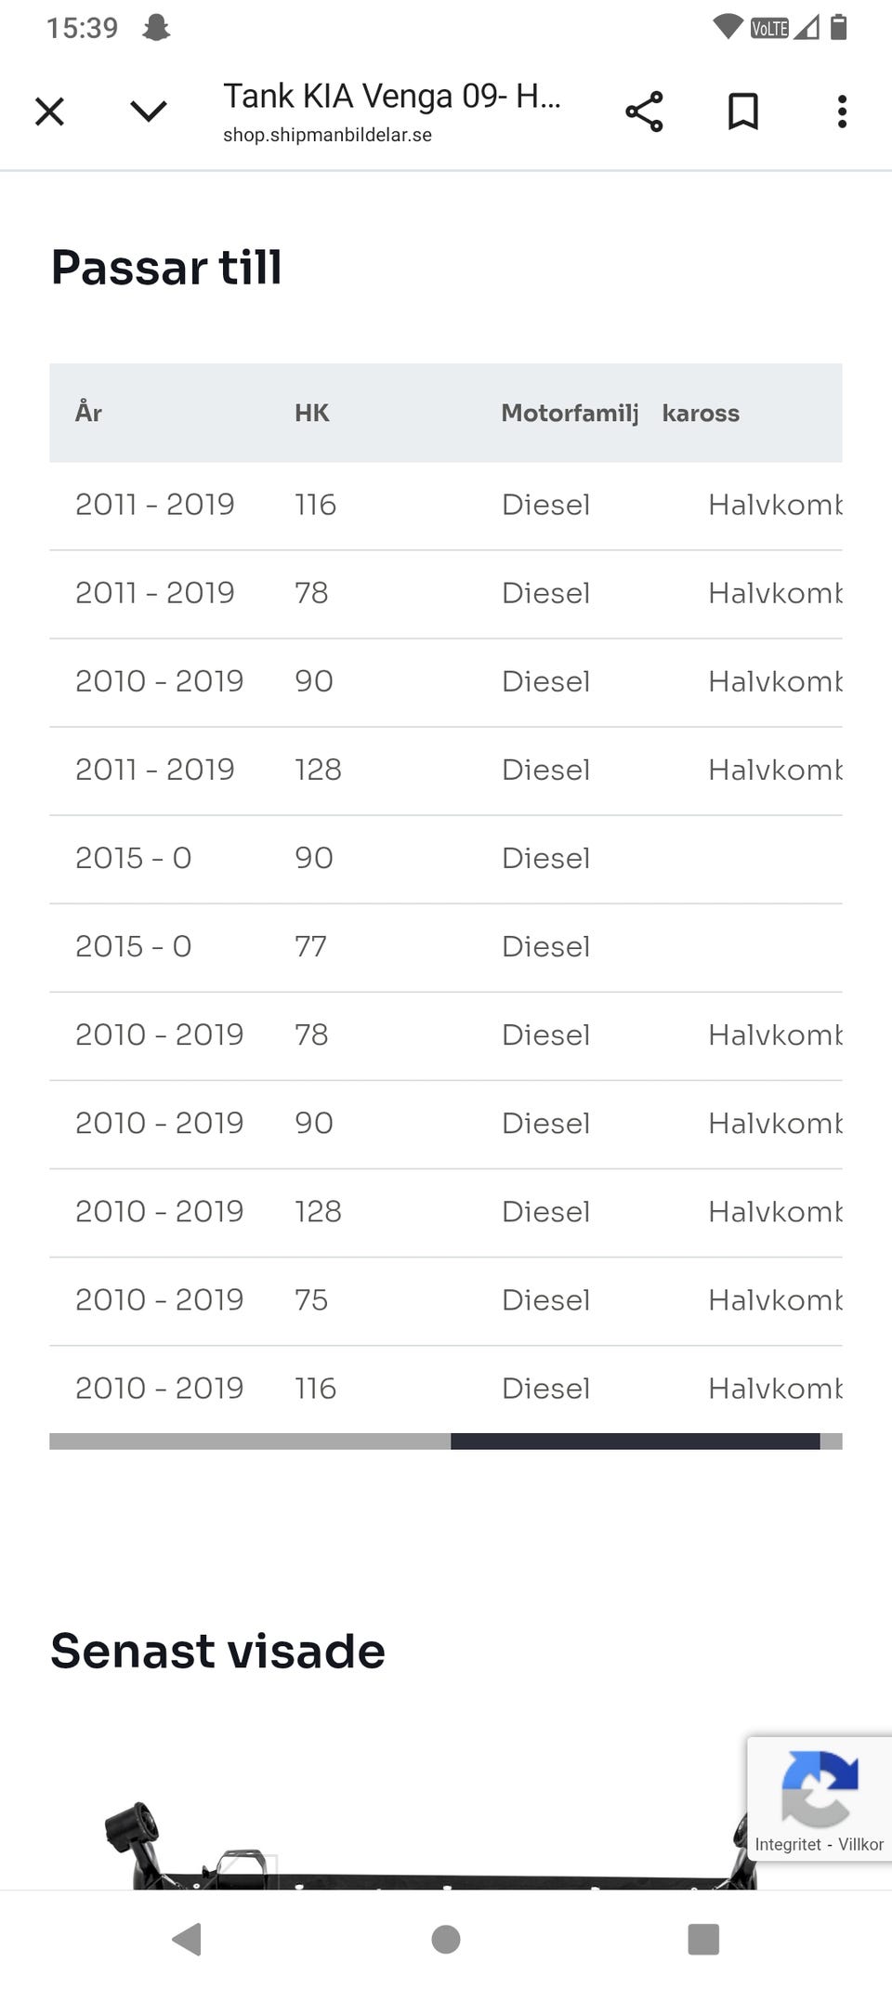Open the Integritet privacy link
The width and height of the screenshot is (892, 1989).
[x=788, y=1845]
